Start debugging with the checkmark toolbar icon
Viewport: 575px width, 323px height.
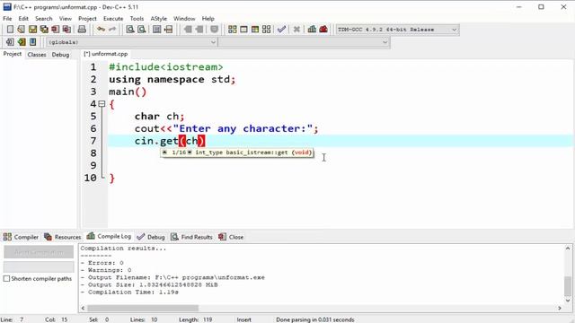281,30
